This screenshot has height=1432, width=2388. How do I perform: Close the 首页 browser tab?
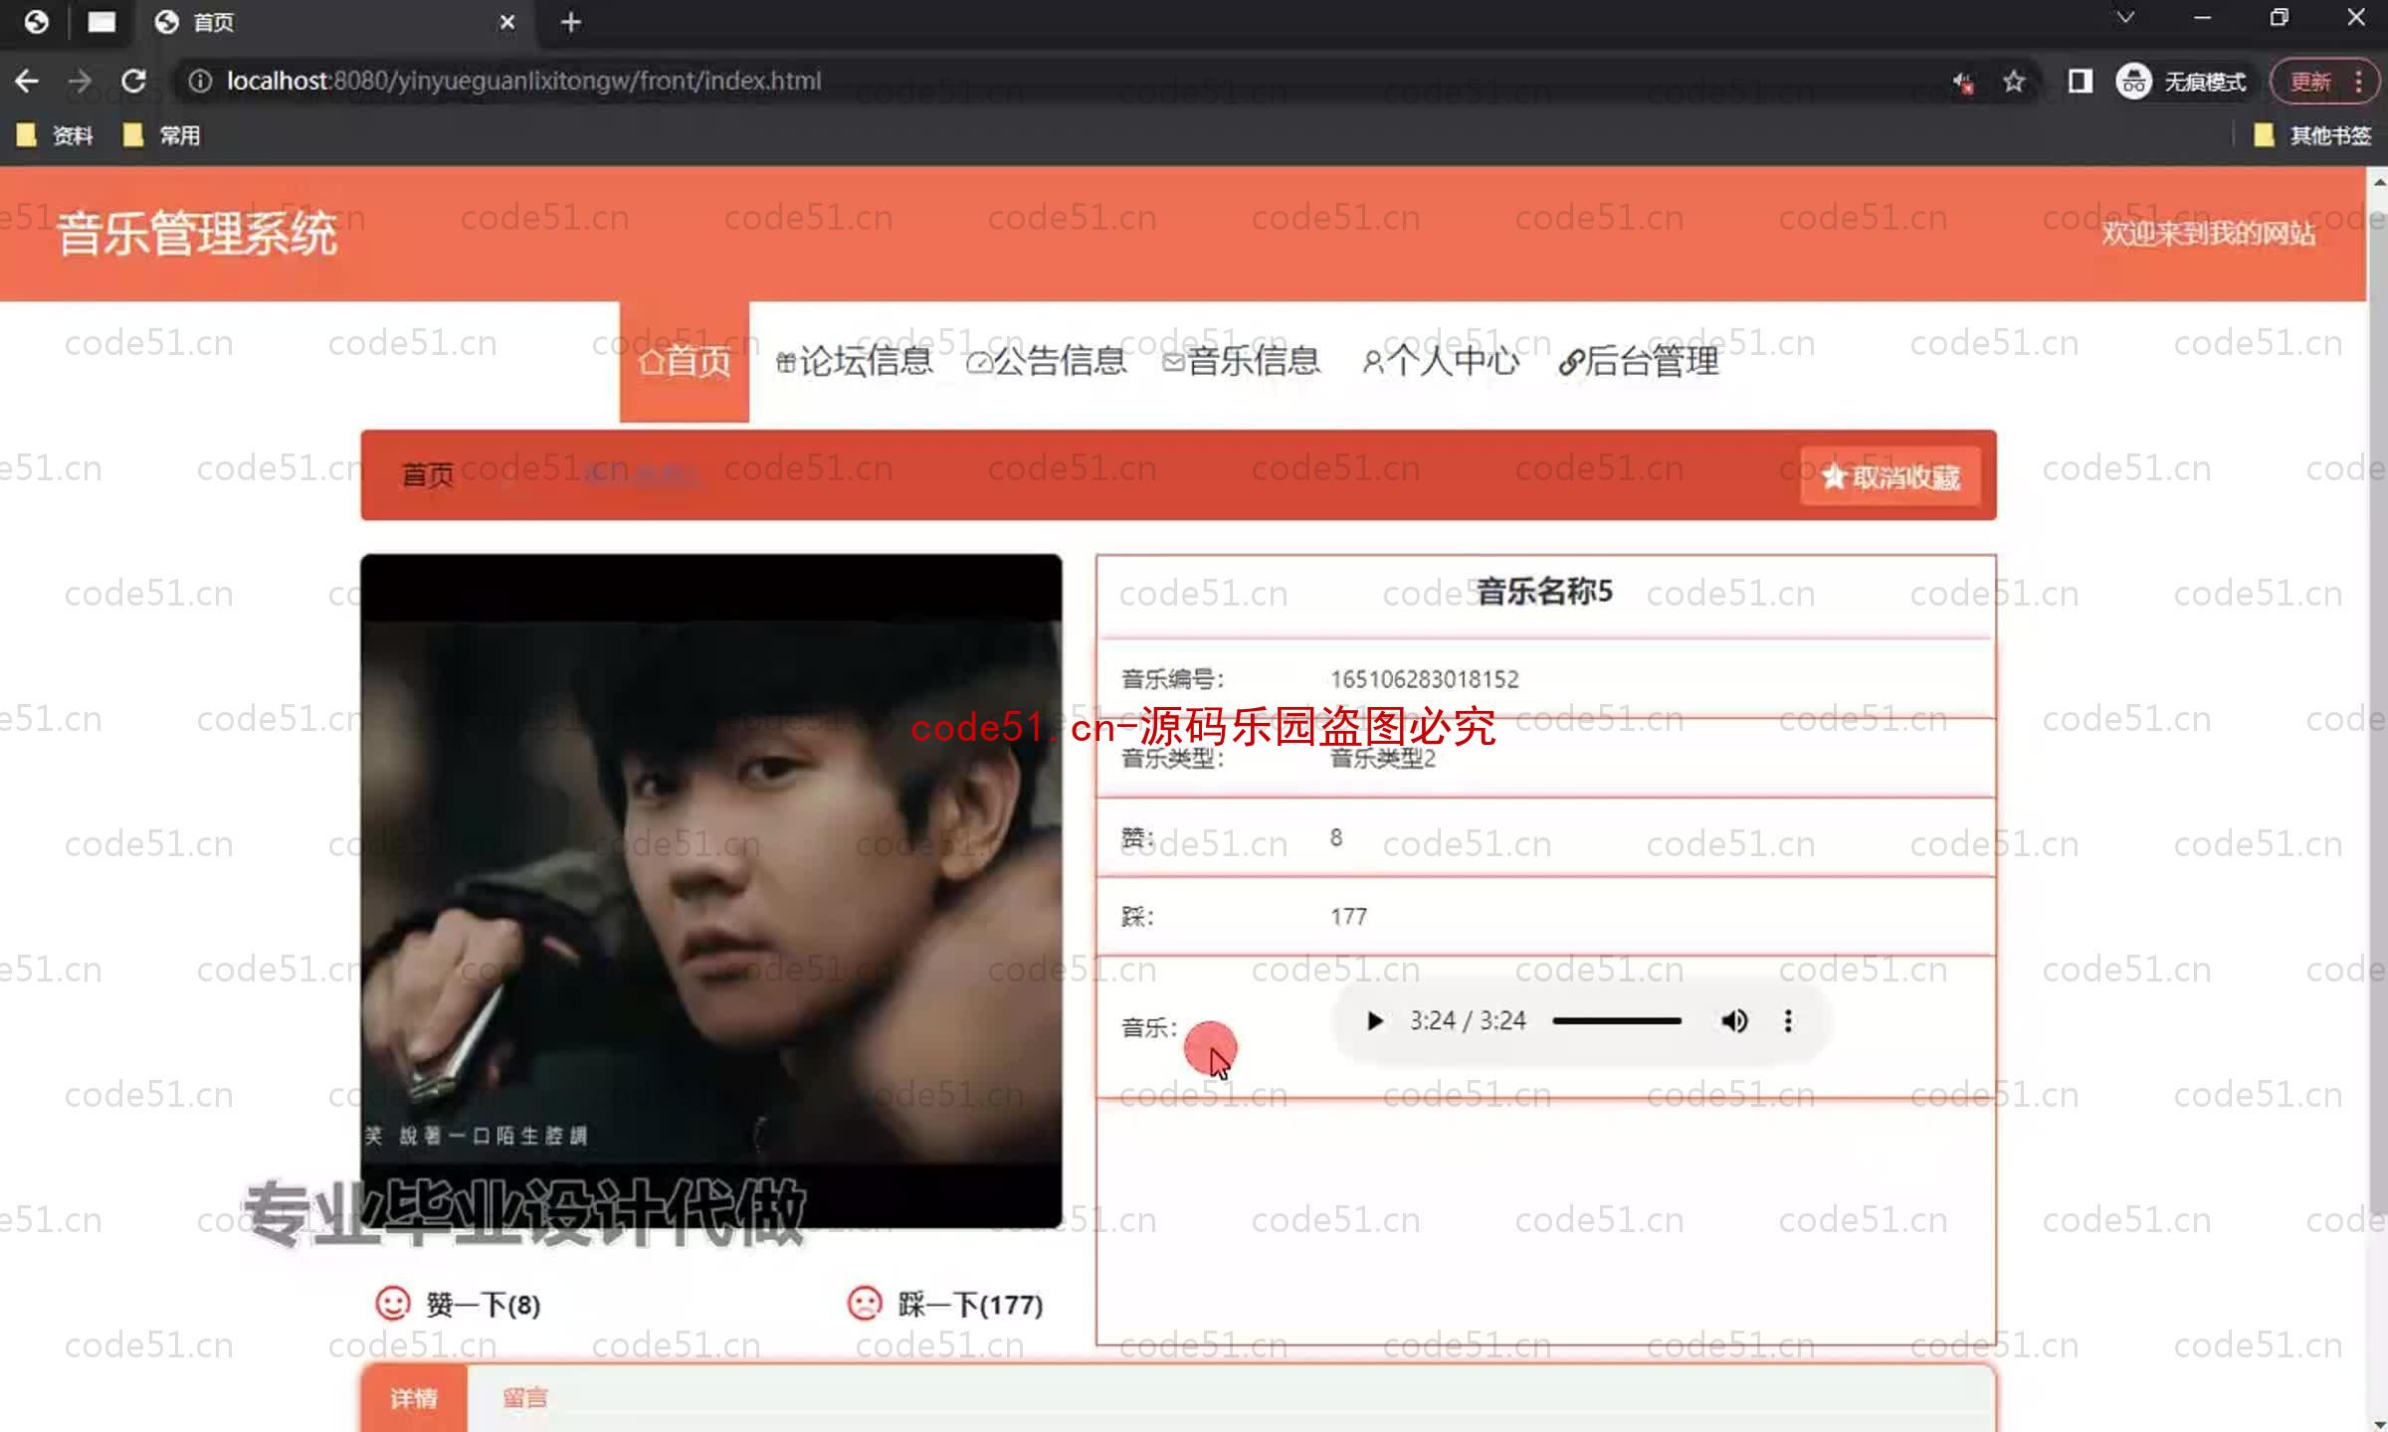(x=507, y=22)
